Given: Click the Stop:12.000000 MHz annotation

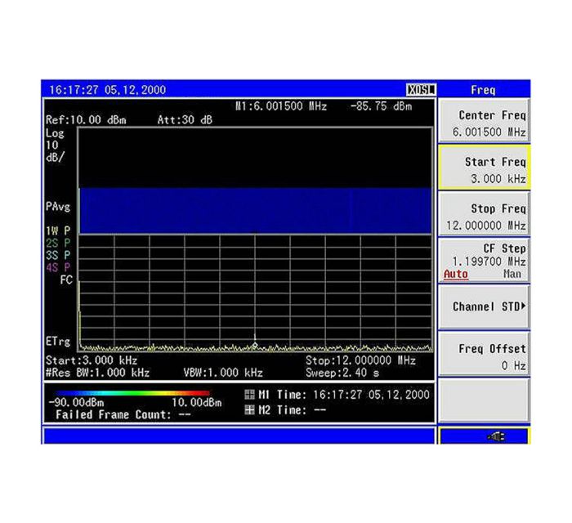Looking at the screenshot, I should [360, 360].
